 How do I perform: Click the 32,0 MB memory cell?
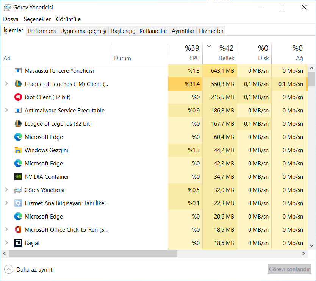(x=220, y=190)
